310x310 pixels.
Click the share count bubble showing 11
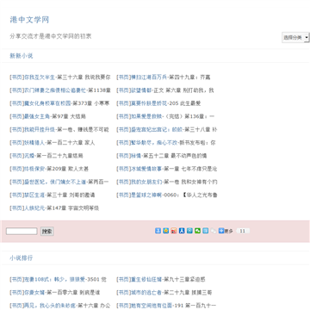[x=243, y=231]
